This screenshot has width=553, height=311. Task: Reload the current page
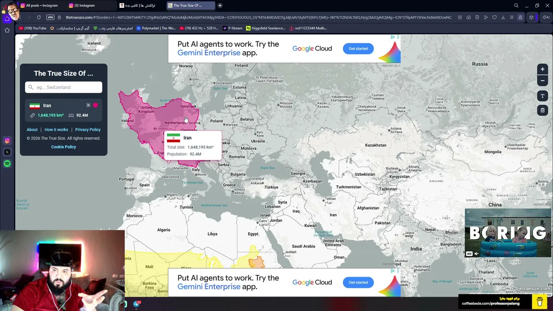(39, 17)
